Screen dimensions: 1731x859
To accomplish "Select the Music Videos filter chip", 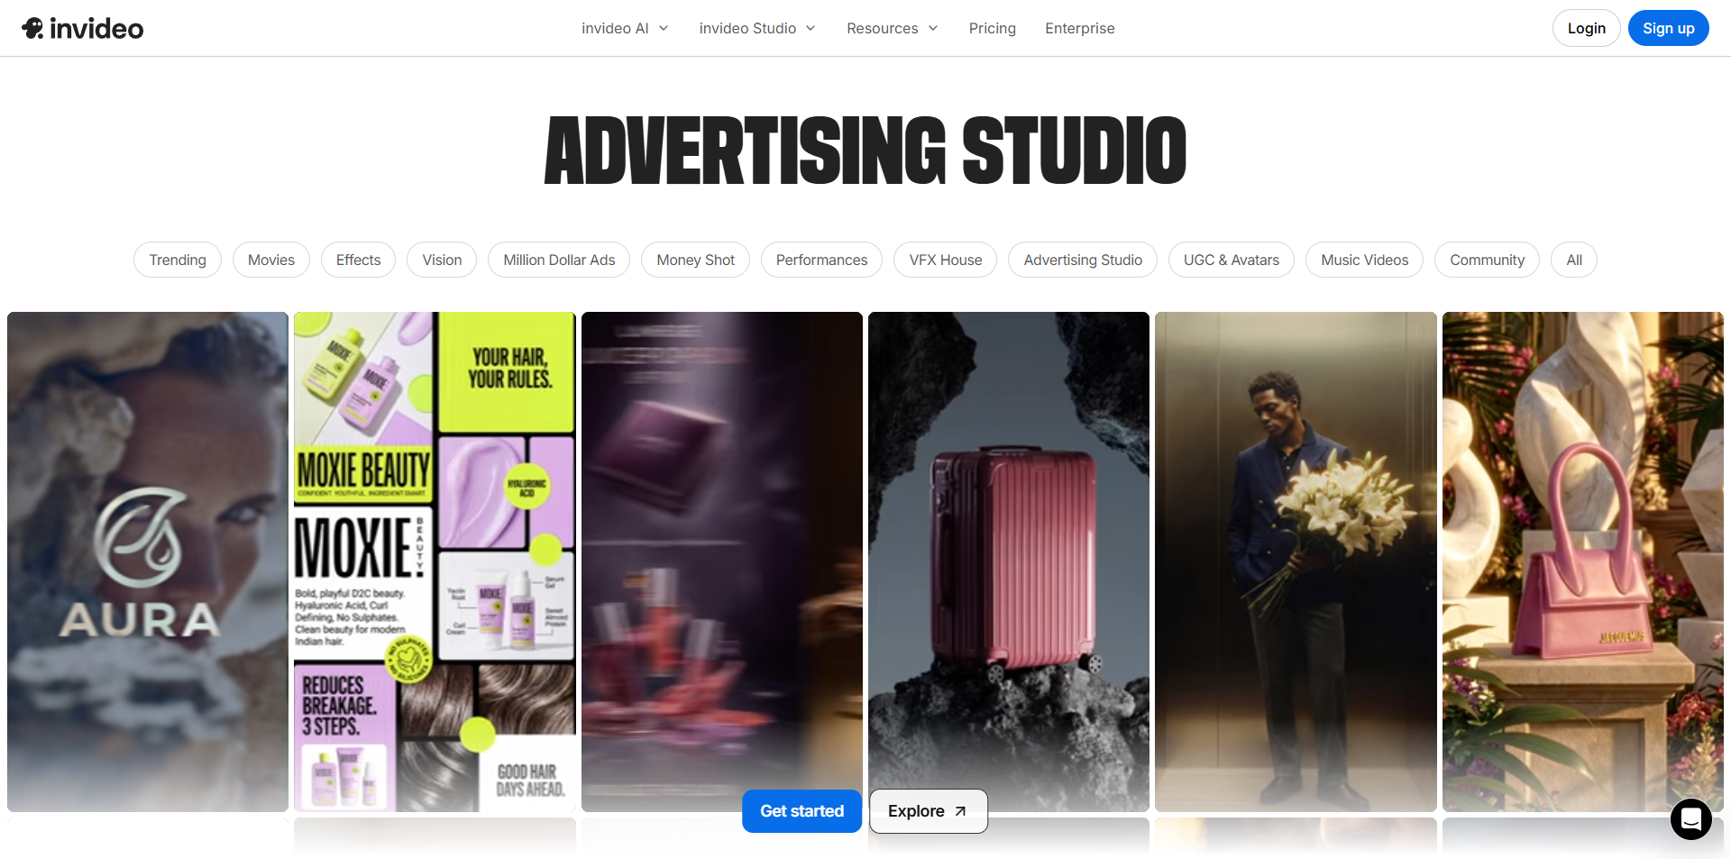I will (1364, 260).
